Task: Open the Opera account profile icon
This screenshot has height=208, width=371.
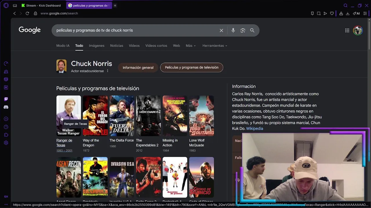Action: pyautogui.click(x=341, y=13)
